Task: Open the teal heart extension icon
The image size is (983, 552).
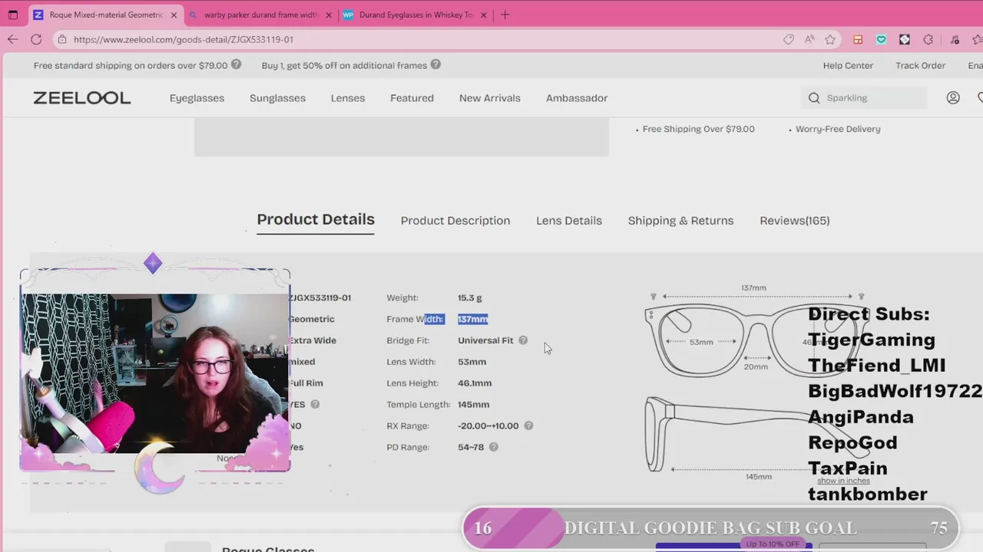Action: pos(881,39)
